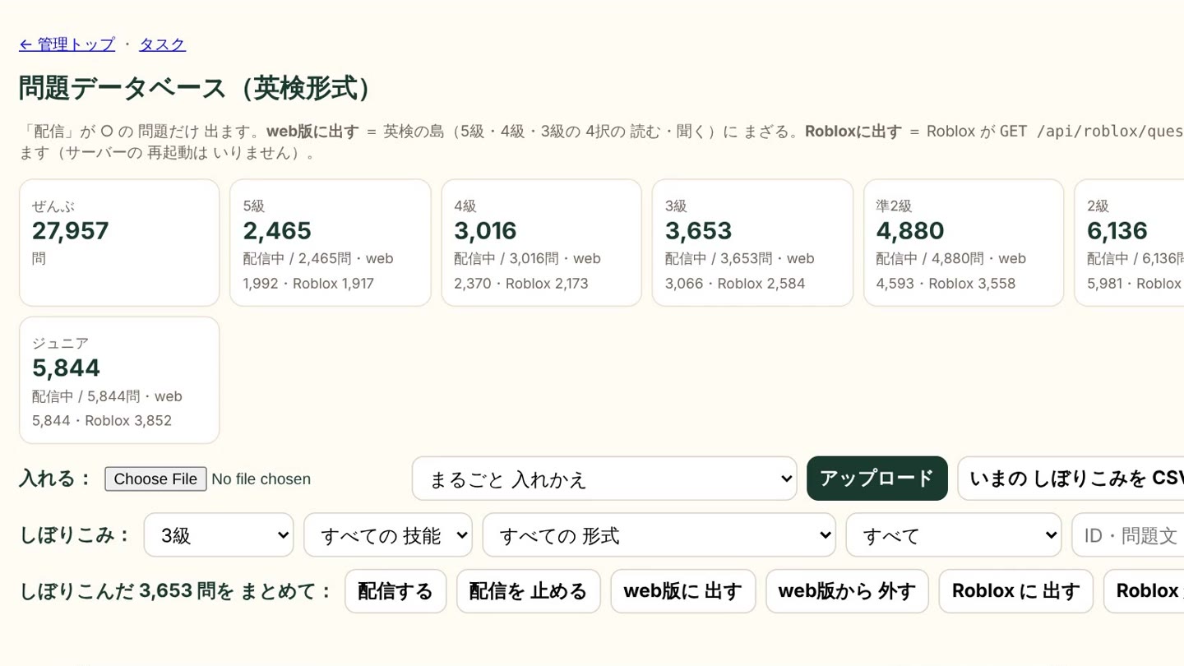The image size is (1184, 666).
Task: Click the しぼりこみ： label
Action: [x=76, y=535]
